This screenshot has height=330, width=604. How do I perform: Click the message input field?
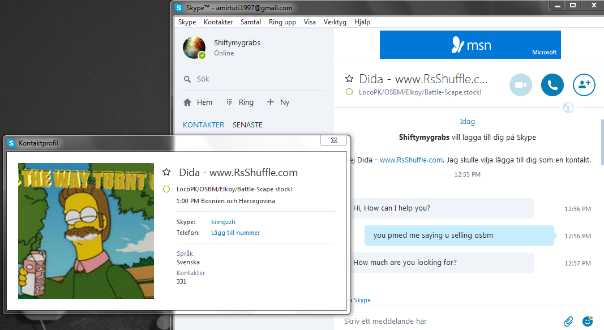click(452, 321)
